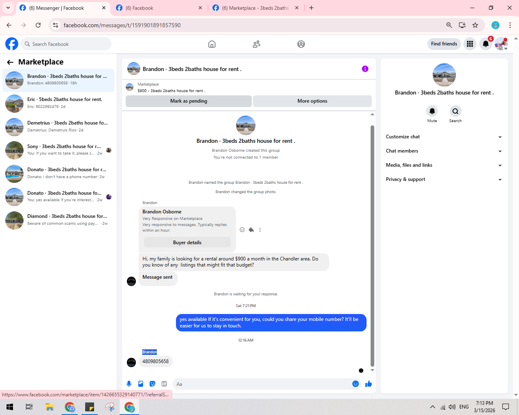Expand the Chat members section
519x415 pixels.
coord(444,151)
